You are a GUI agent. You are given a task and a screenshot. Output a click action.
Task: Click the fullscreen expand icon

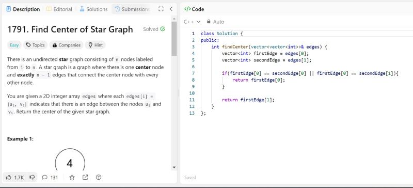pyautogui.click(x=161, y=9)
